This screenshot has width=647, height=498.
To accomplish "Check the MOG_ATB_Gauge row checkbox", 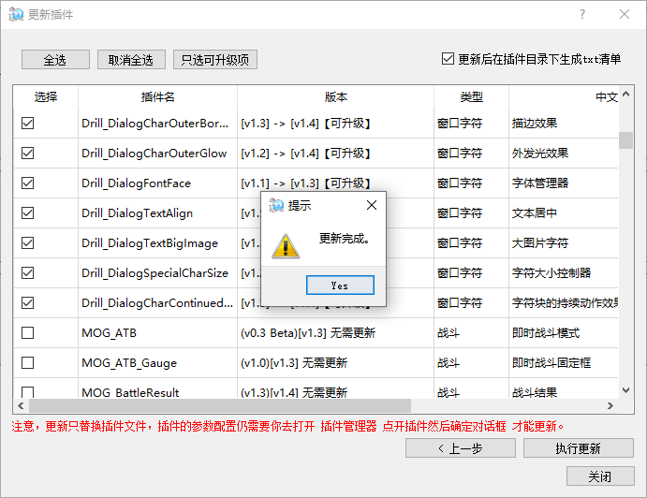I will click(27, 362).
